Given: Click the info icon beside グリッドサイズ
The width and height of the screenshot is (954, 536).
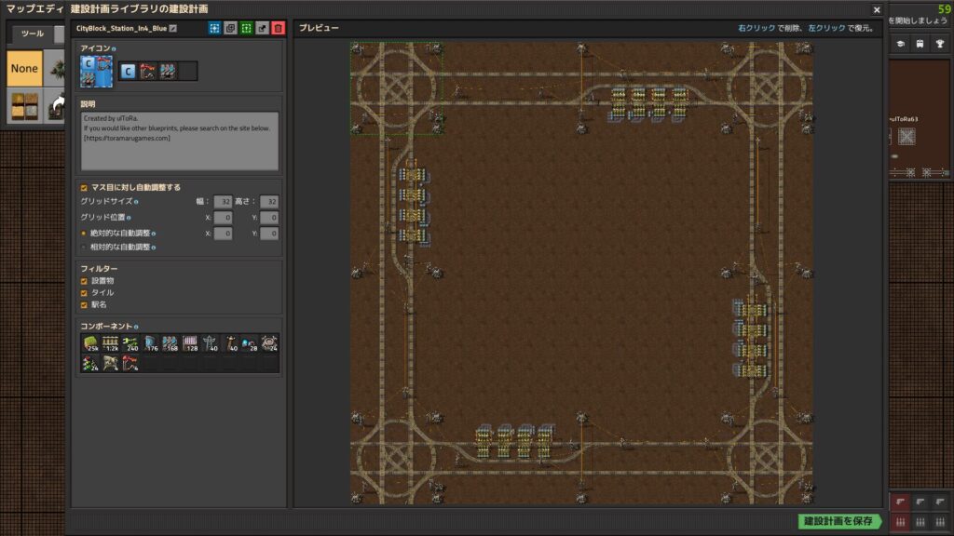Looking at the screenshot, I should click(136, 202).
